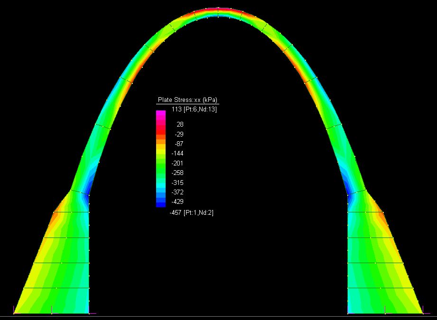Select the yellow swatch in the color legend
Screen dimensions: 437x320
(161, 150)
